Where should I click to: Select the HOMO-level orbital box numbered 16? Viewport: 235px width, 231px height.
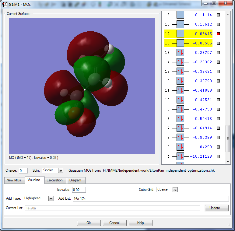pyautogui.click(x=180, y=43)
